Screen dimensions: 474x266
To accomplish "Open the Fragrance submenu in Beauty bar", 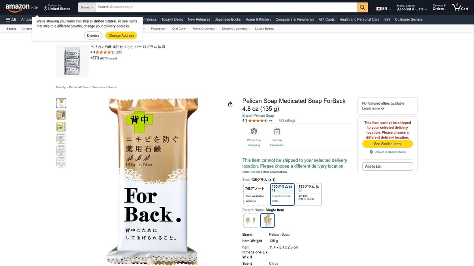I will pyautogui.click(x=159, y=28).
